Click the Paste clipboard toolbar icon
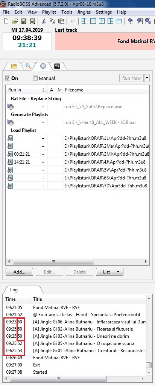Viewport: 155px width, 385px height. (61, 22)
